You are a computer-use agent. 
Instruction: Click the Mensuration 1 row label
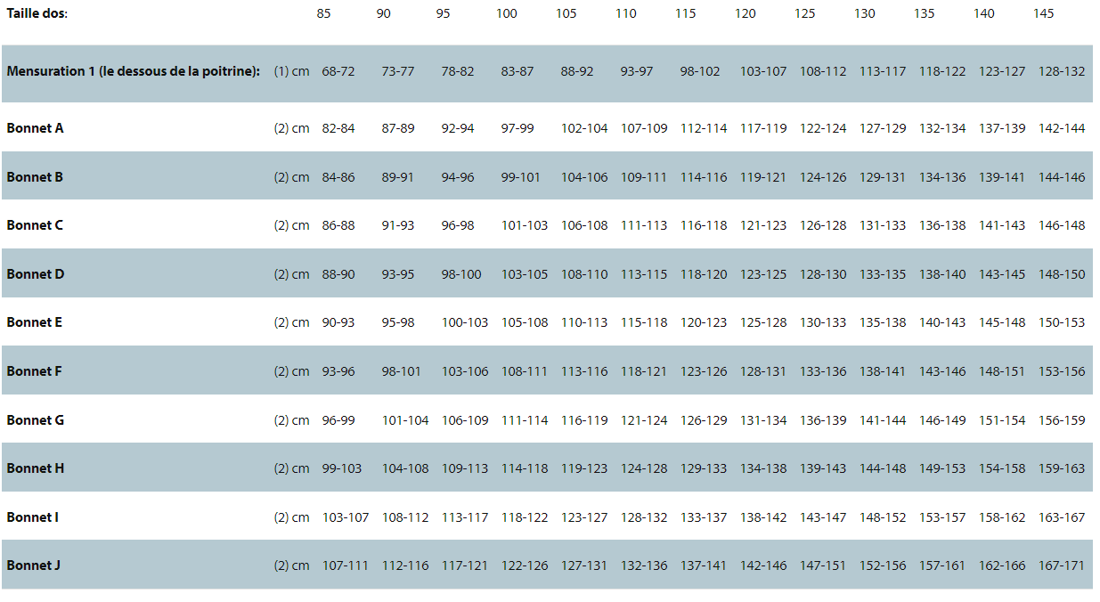click(134, 71)
